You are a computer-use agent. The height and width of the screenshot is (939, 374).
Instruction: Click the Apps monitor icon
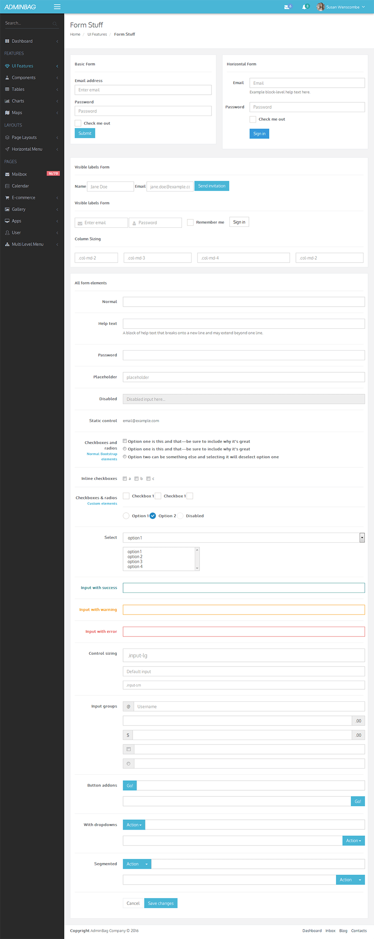point(7,221)
